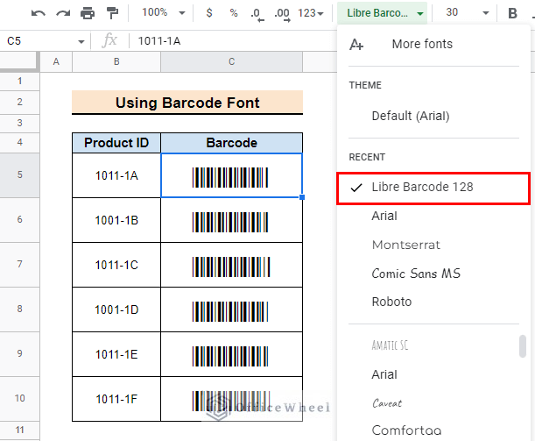Screen dimensions: 535x441
Task: Select row 10 header
Action: [19, 399]
